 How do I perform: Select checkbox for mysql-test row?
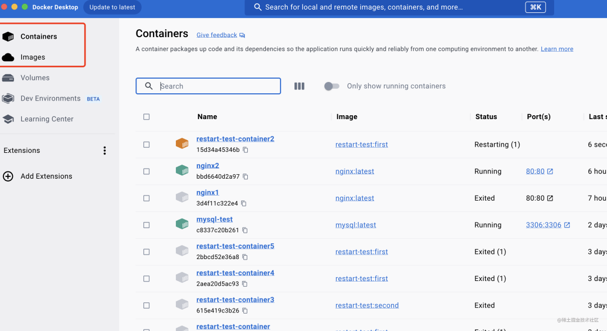(x=146, y=225)
